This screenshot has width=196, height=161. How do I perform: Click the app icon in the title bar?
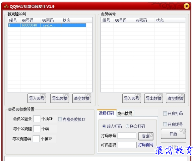6,6
